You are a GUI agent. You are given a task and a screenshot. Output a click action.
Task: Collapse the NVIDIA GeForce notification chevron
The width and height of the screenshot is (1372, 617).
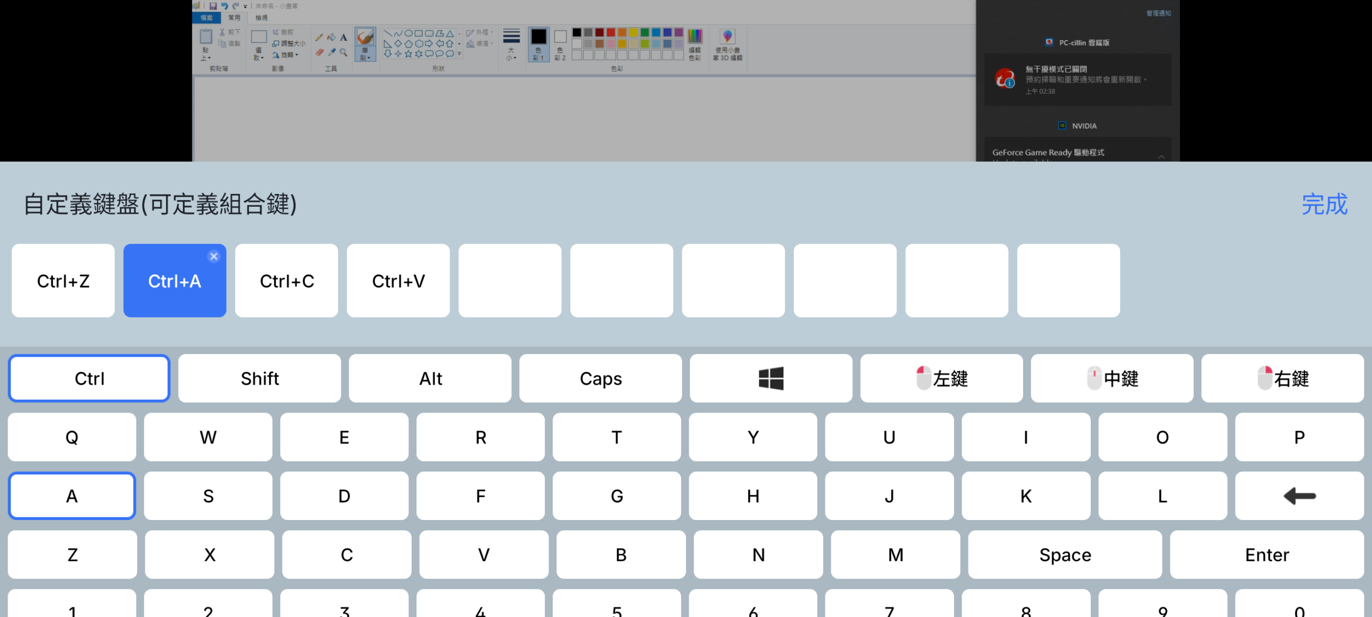point(1161,156)
